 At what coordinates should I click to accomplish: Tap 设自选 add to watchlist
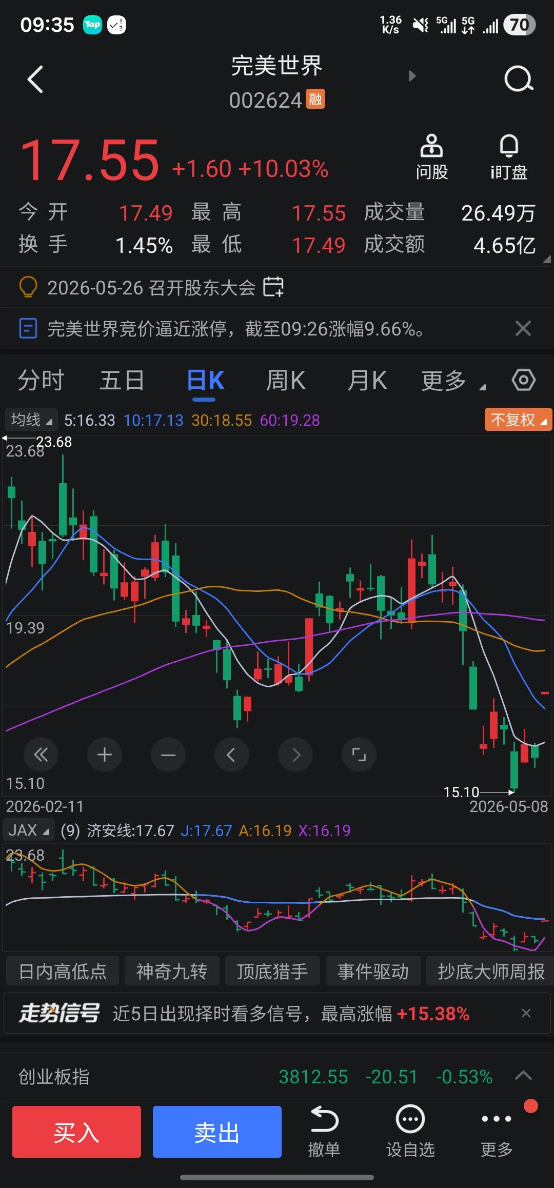(410, 1131)
